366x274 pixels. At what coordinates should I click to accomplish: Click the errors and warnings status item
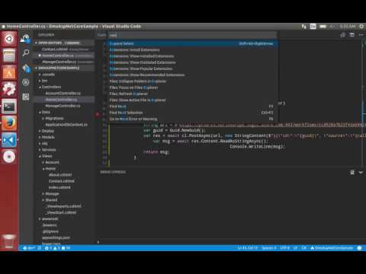coord(57,248)
